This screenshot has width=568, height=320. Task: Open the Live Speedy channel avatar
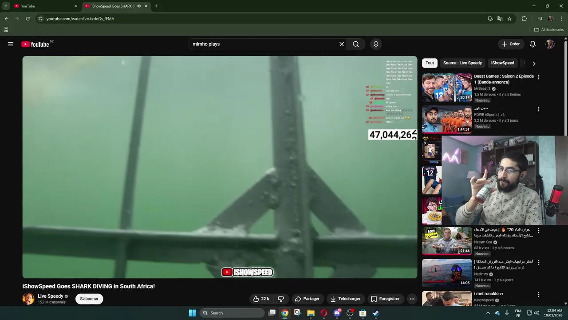[x=28, y=299]
